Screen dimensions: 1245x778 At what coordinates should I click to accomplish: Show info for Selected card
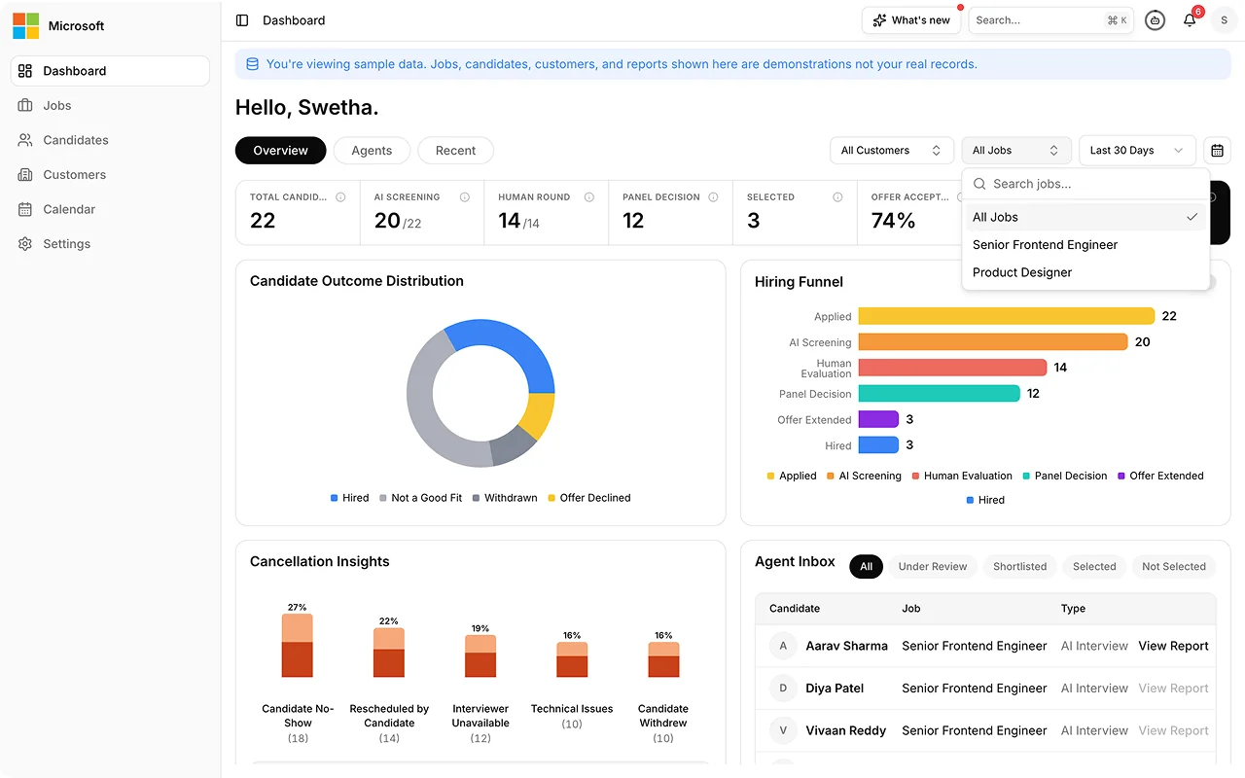coord(837,197)
